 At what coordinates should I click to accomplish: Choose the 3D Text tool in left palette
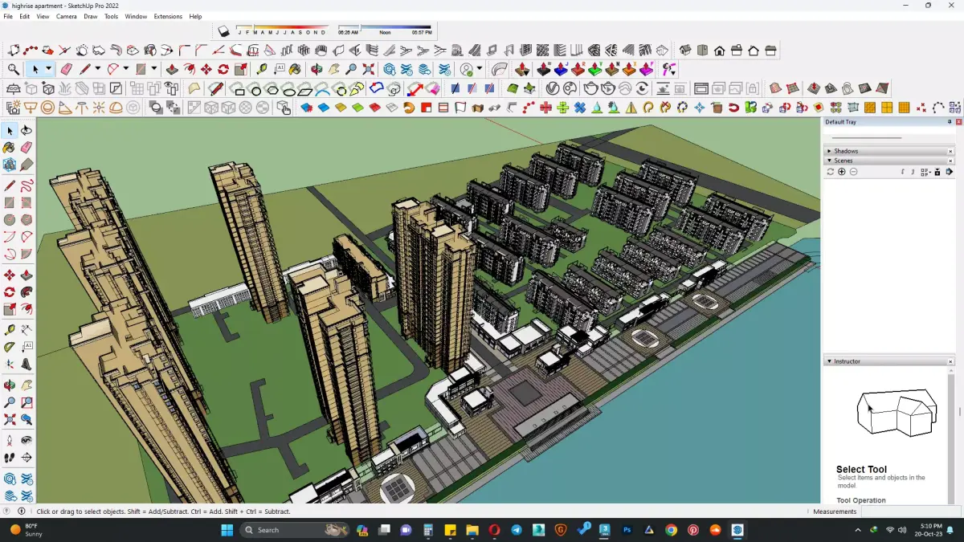pos(27,365)
